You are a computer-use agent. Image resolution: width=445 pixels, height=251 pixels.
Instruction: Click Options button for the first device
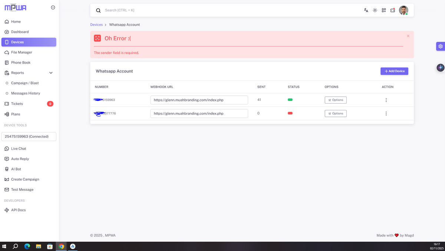pyautogui.click(x=336, y=100)
